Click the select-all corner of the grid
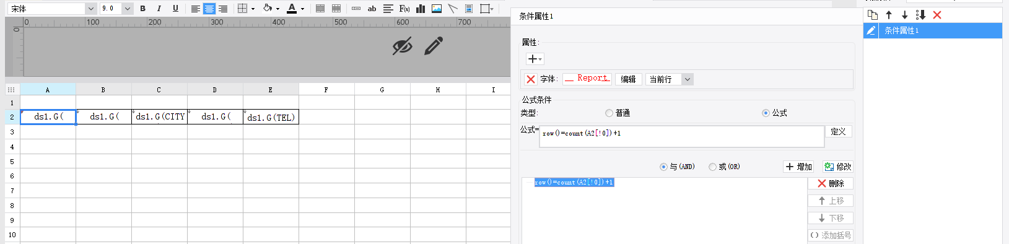1009x244 pixels. point(12,90)
